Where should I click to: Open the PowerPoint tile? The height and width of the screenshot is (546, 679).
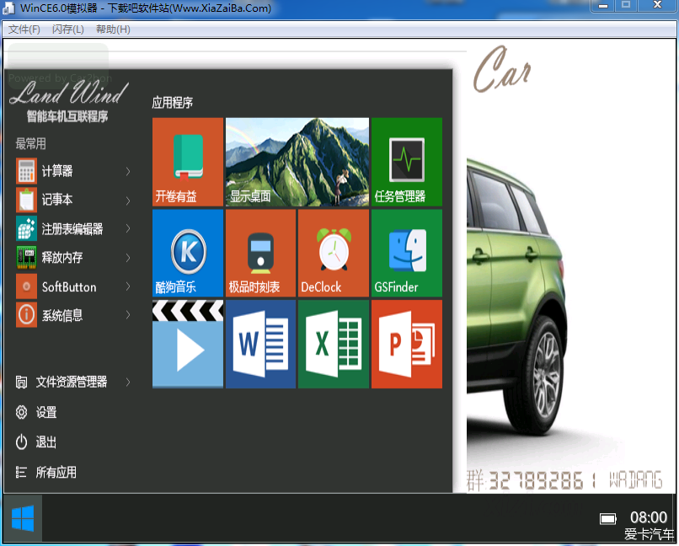[x=407, y=344]
